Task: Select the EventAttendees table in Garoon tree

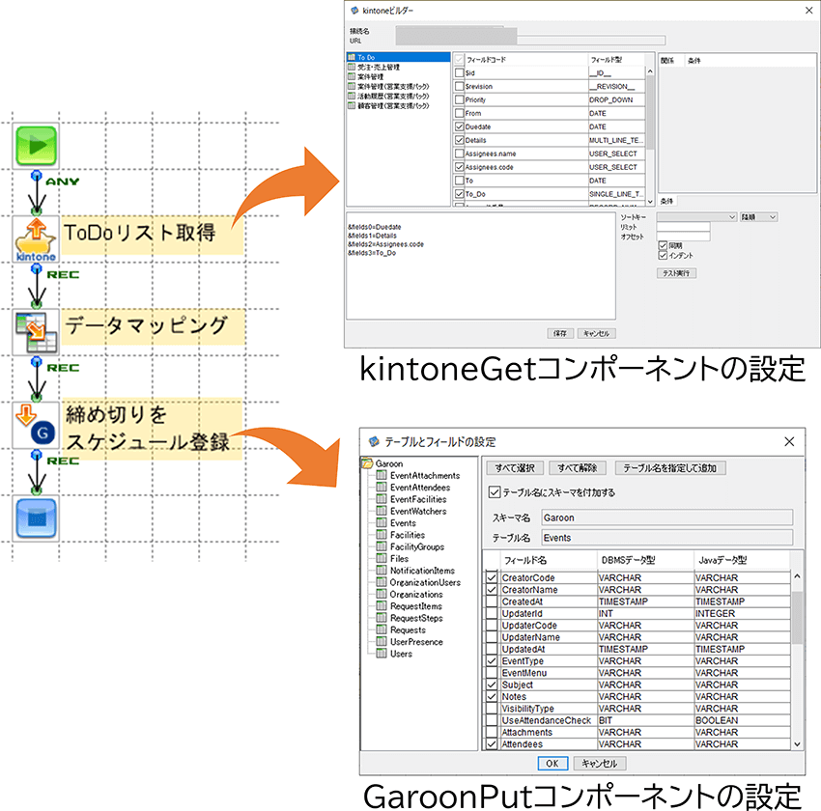Action: pyautogui.click(x=413, y=488)
